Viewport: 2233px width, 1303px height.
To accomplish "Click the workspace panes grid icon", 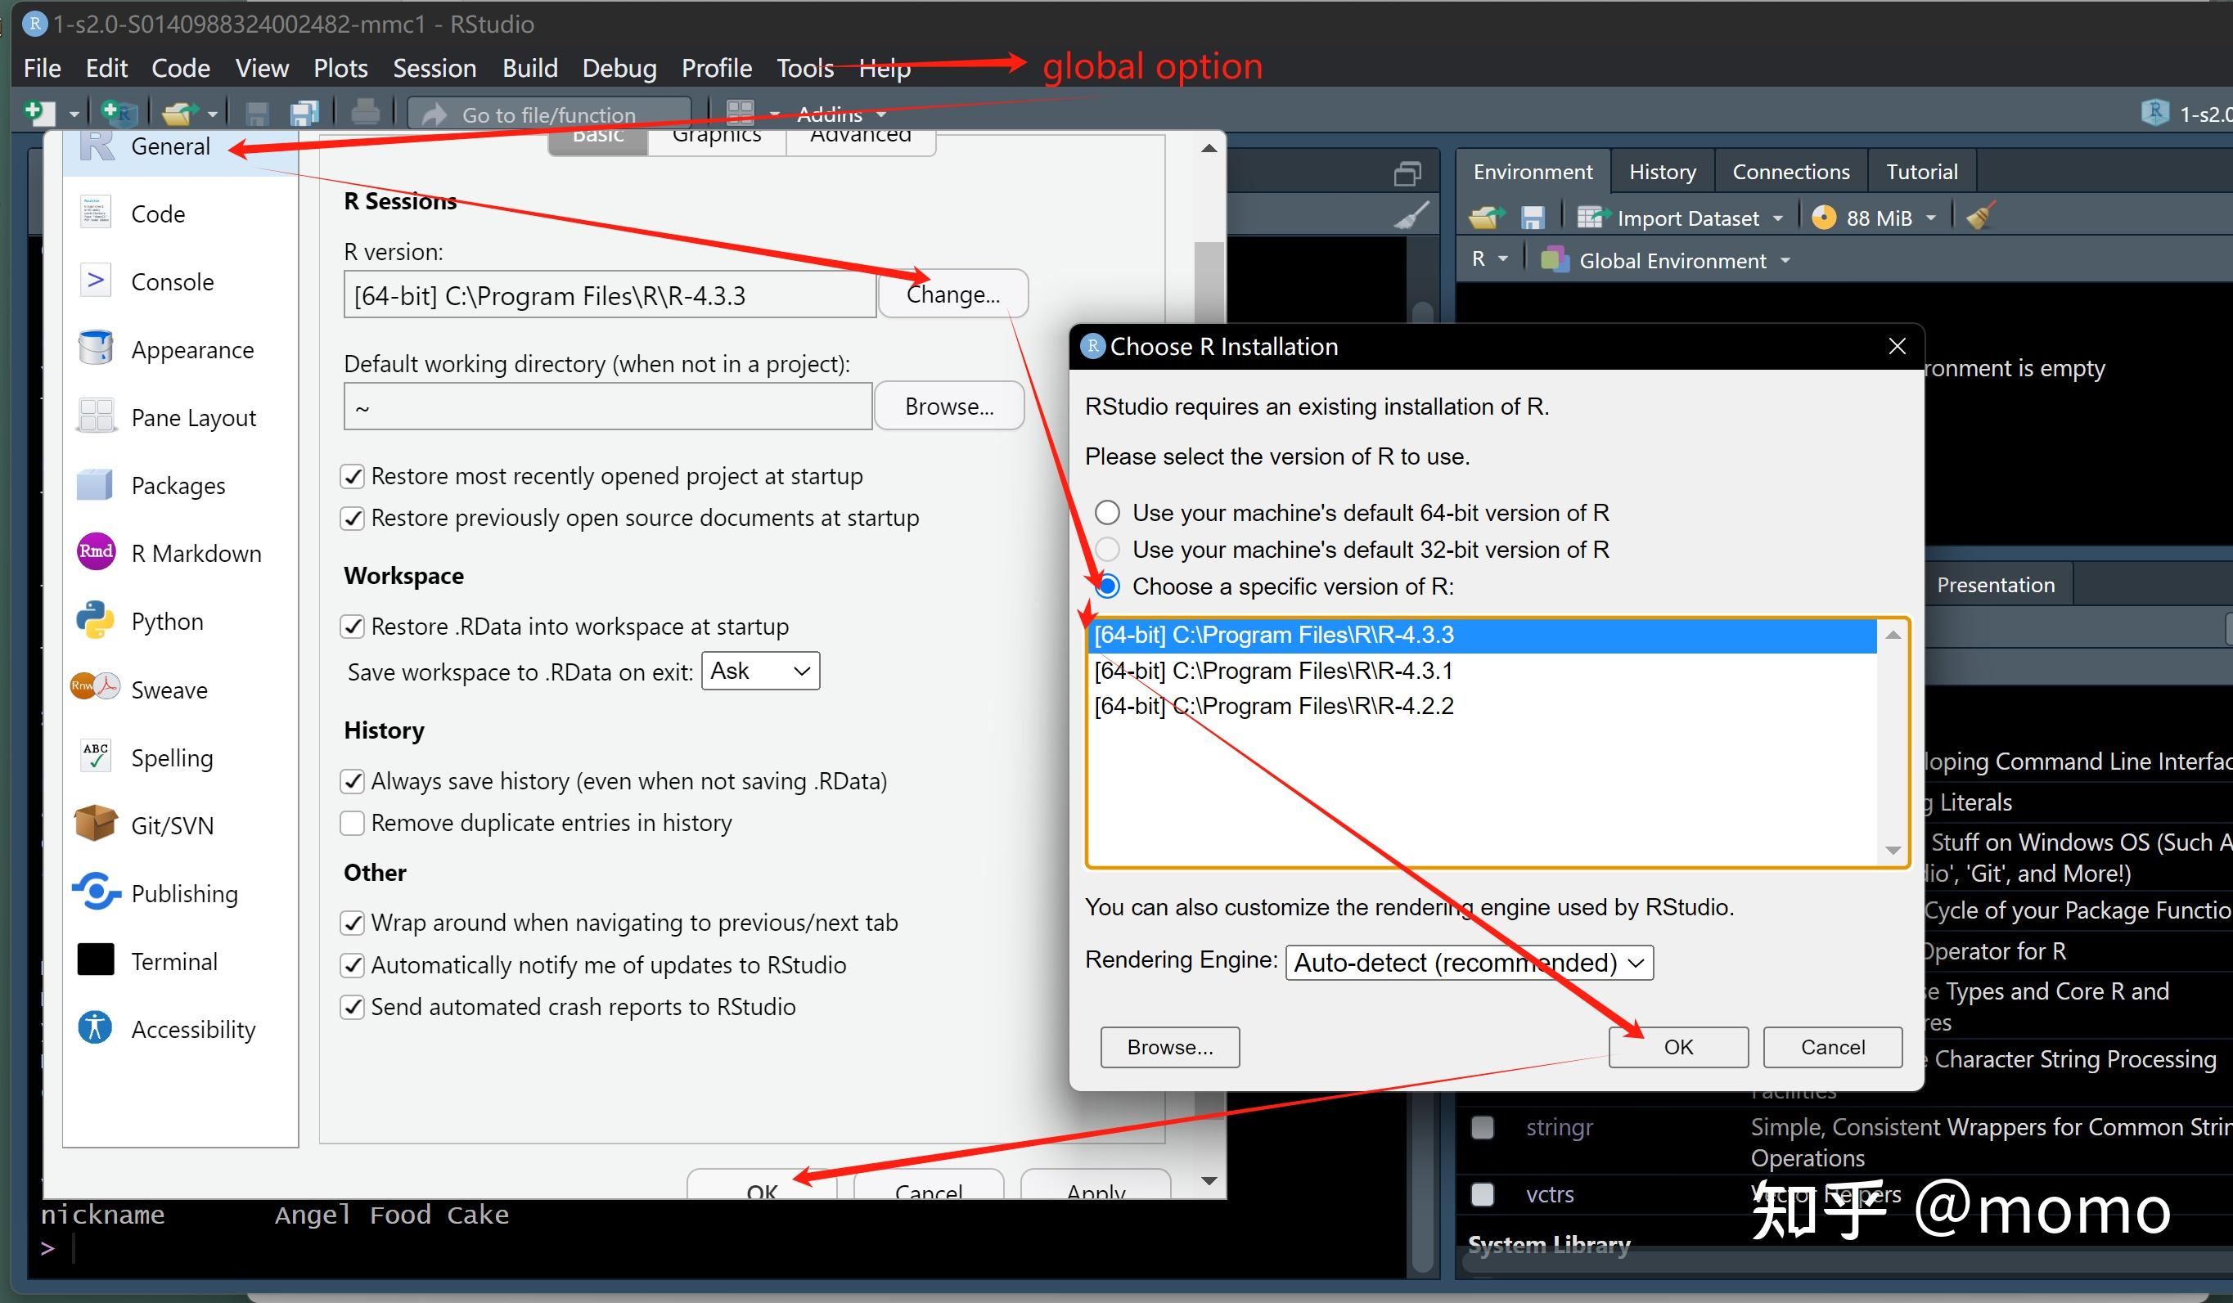I will (740, 113).
